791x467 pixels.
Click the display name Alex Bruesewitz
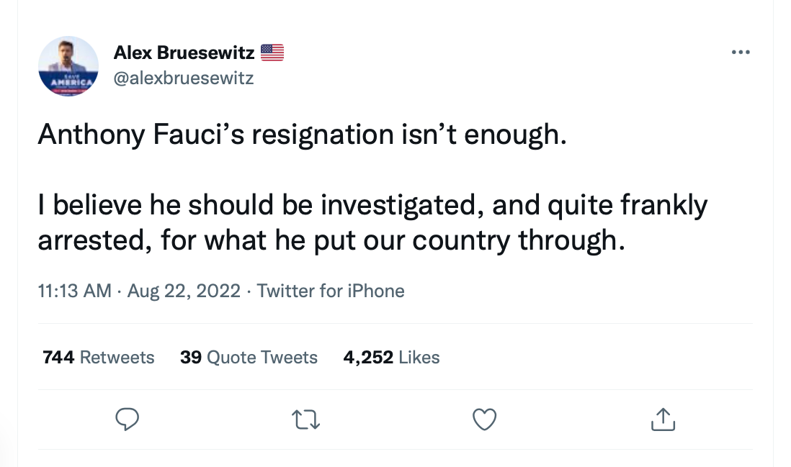(184, 52)
